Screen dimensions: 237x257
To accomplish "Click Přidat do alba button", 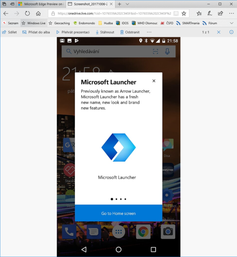I will pyautogui.click(x=36, y=32).
